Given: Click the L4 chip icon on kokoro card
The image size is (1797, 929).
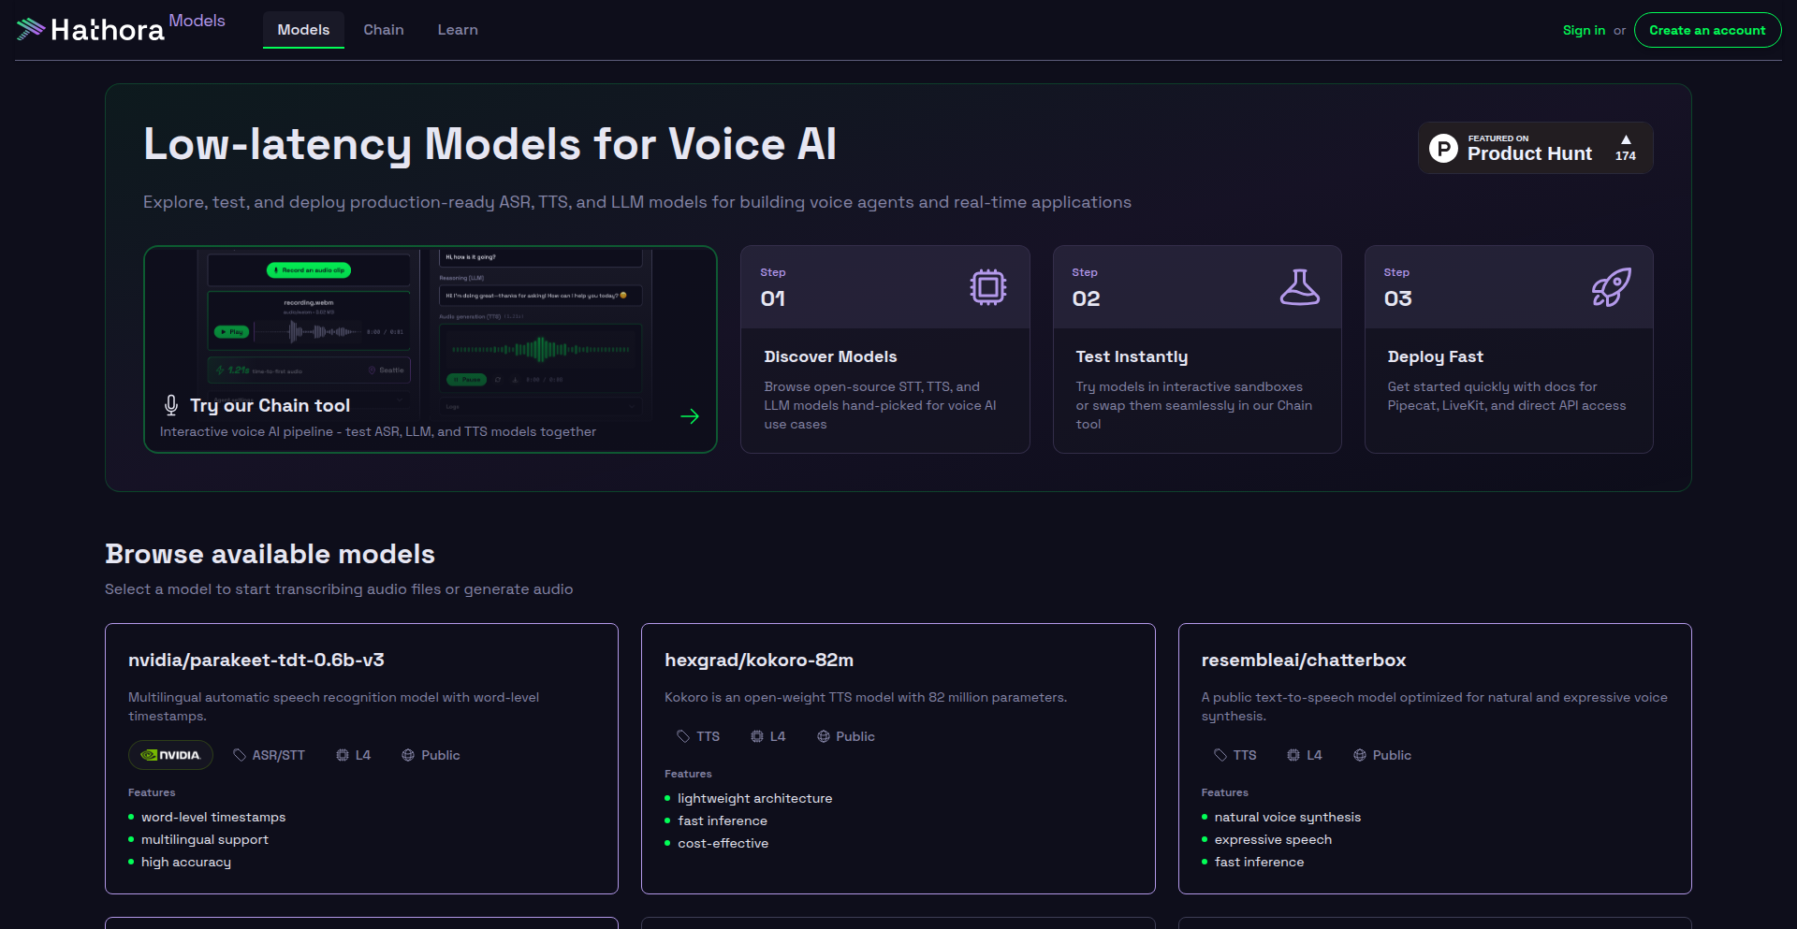Looking at the screenshot, I should 757,736.
